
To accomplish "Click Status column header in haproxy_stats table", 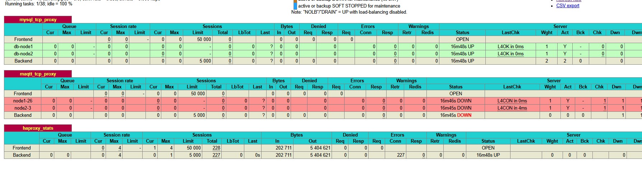I will 488,141.
